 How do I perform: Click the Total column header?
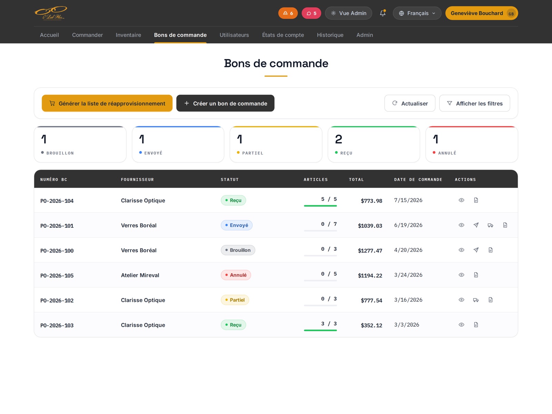(x=356, y=179)
